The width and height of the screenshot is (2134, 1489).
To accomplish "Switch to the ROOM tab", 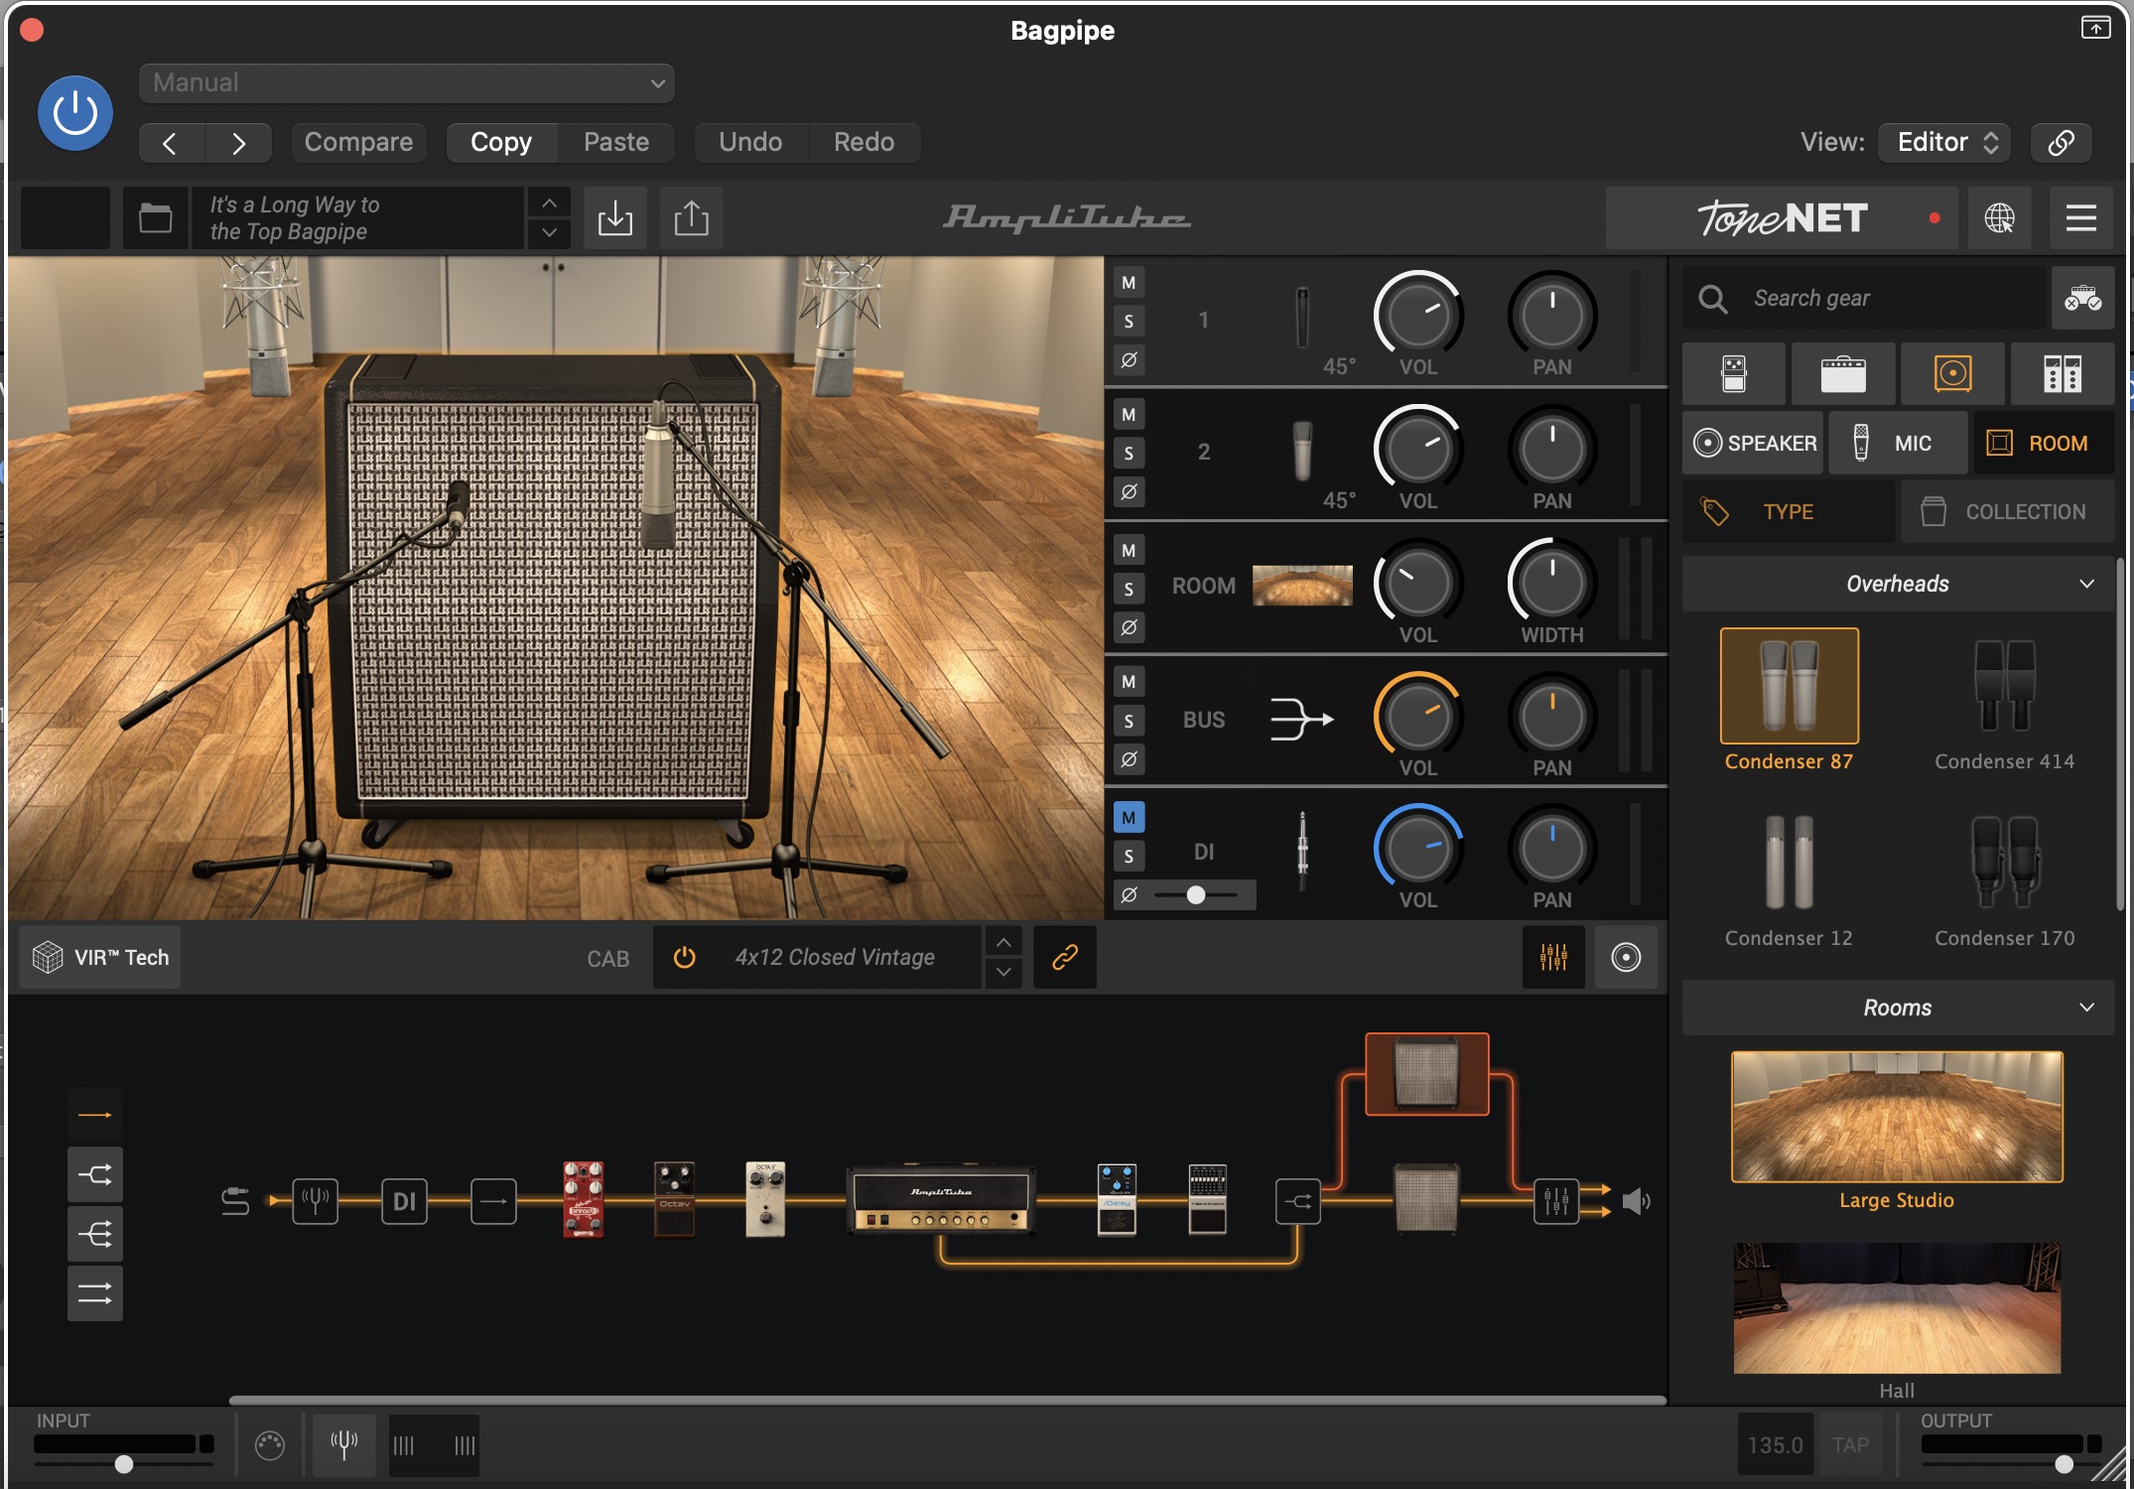I will 2044,443.
